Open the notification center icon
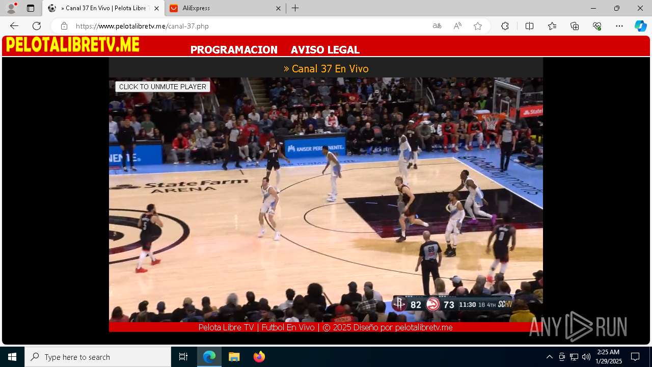 click(635, 357)
